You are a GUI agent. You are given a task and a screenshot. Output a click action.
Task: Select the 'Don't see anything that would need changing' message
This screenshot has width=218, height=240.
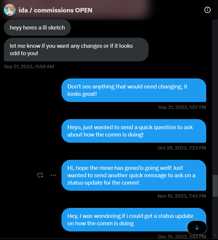point(134,90)
